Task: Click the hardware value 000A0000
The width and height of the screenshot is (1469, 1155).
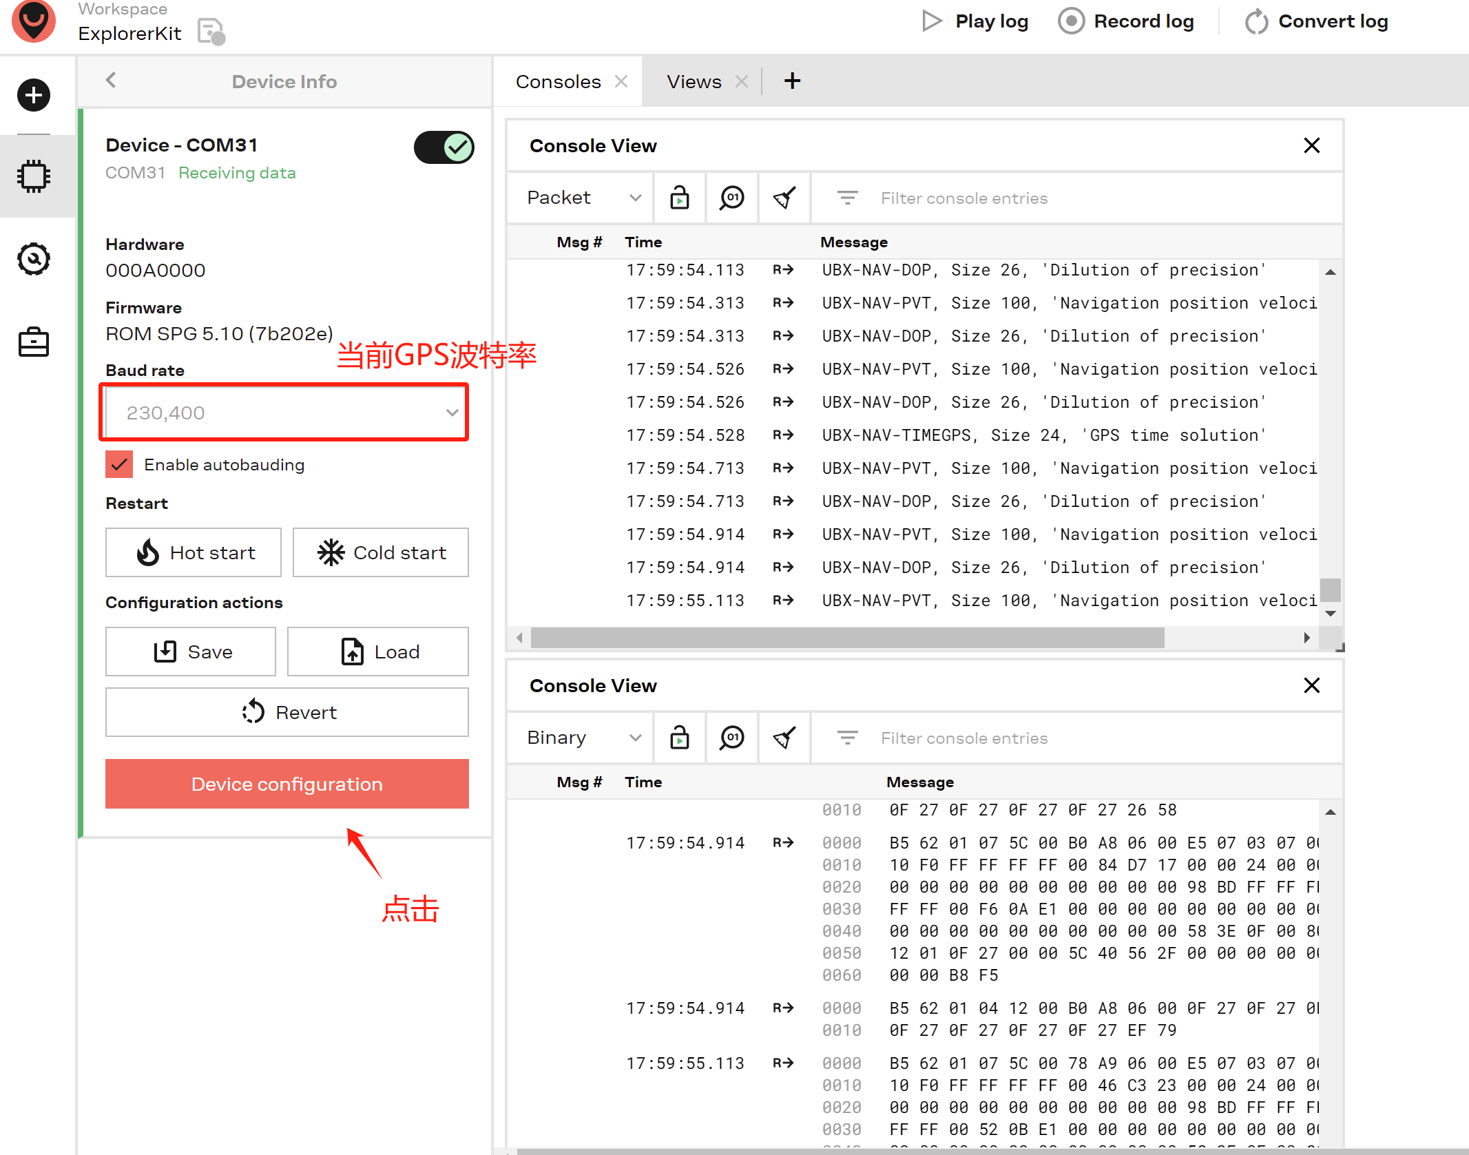Action: (x=156, y=271)
